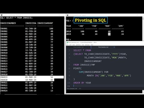Click the 'MAR' column header in the pivot output

(x=107, y=26)
